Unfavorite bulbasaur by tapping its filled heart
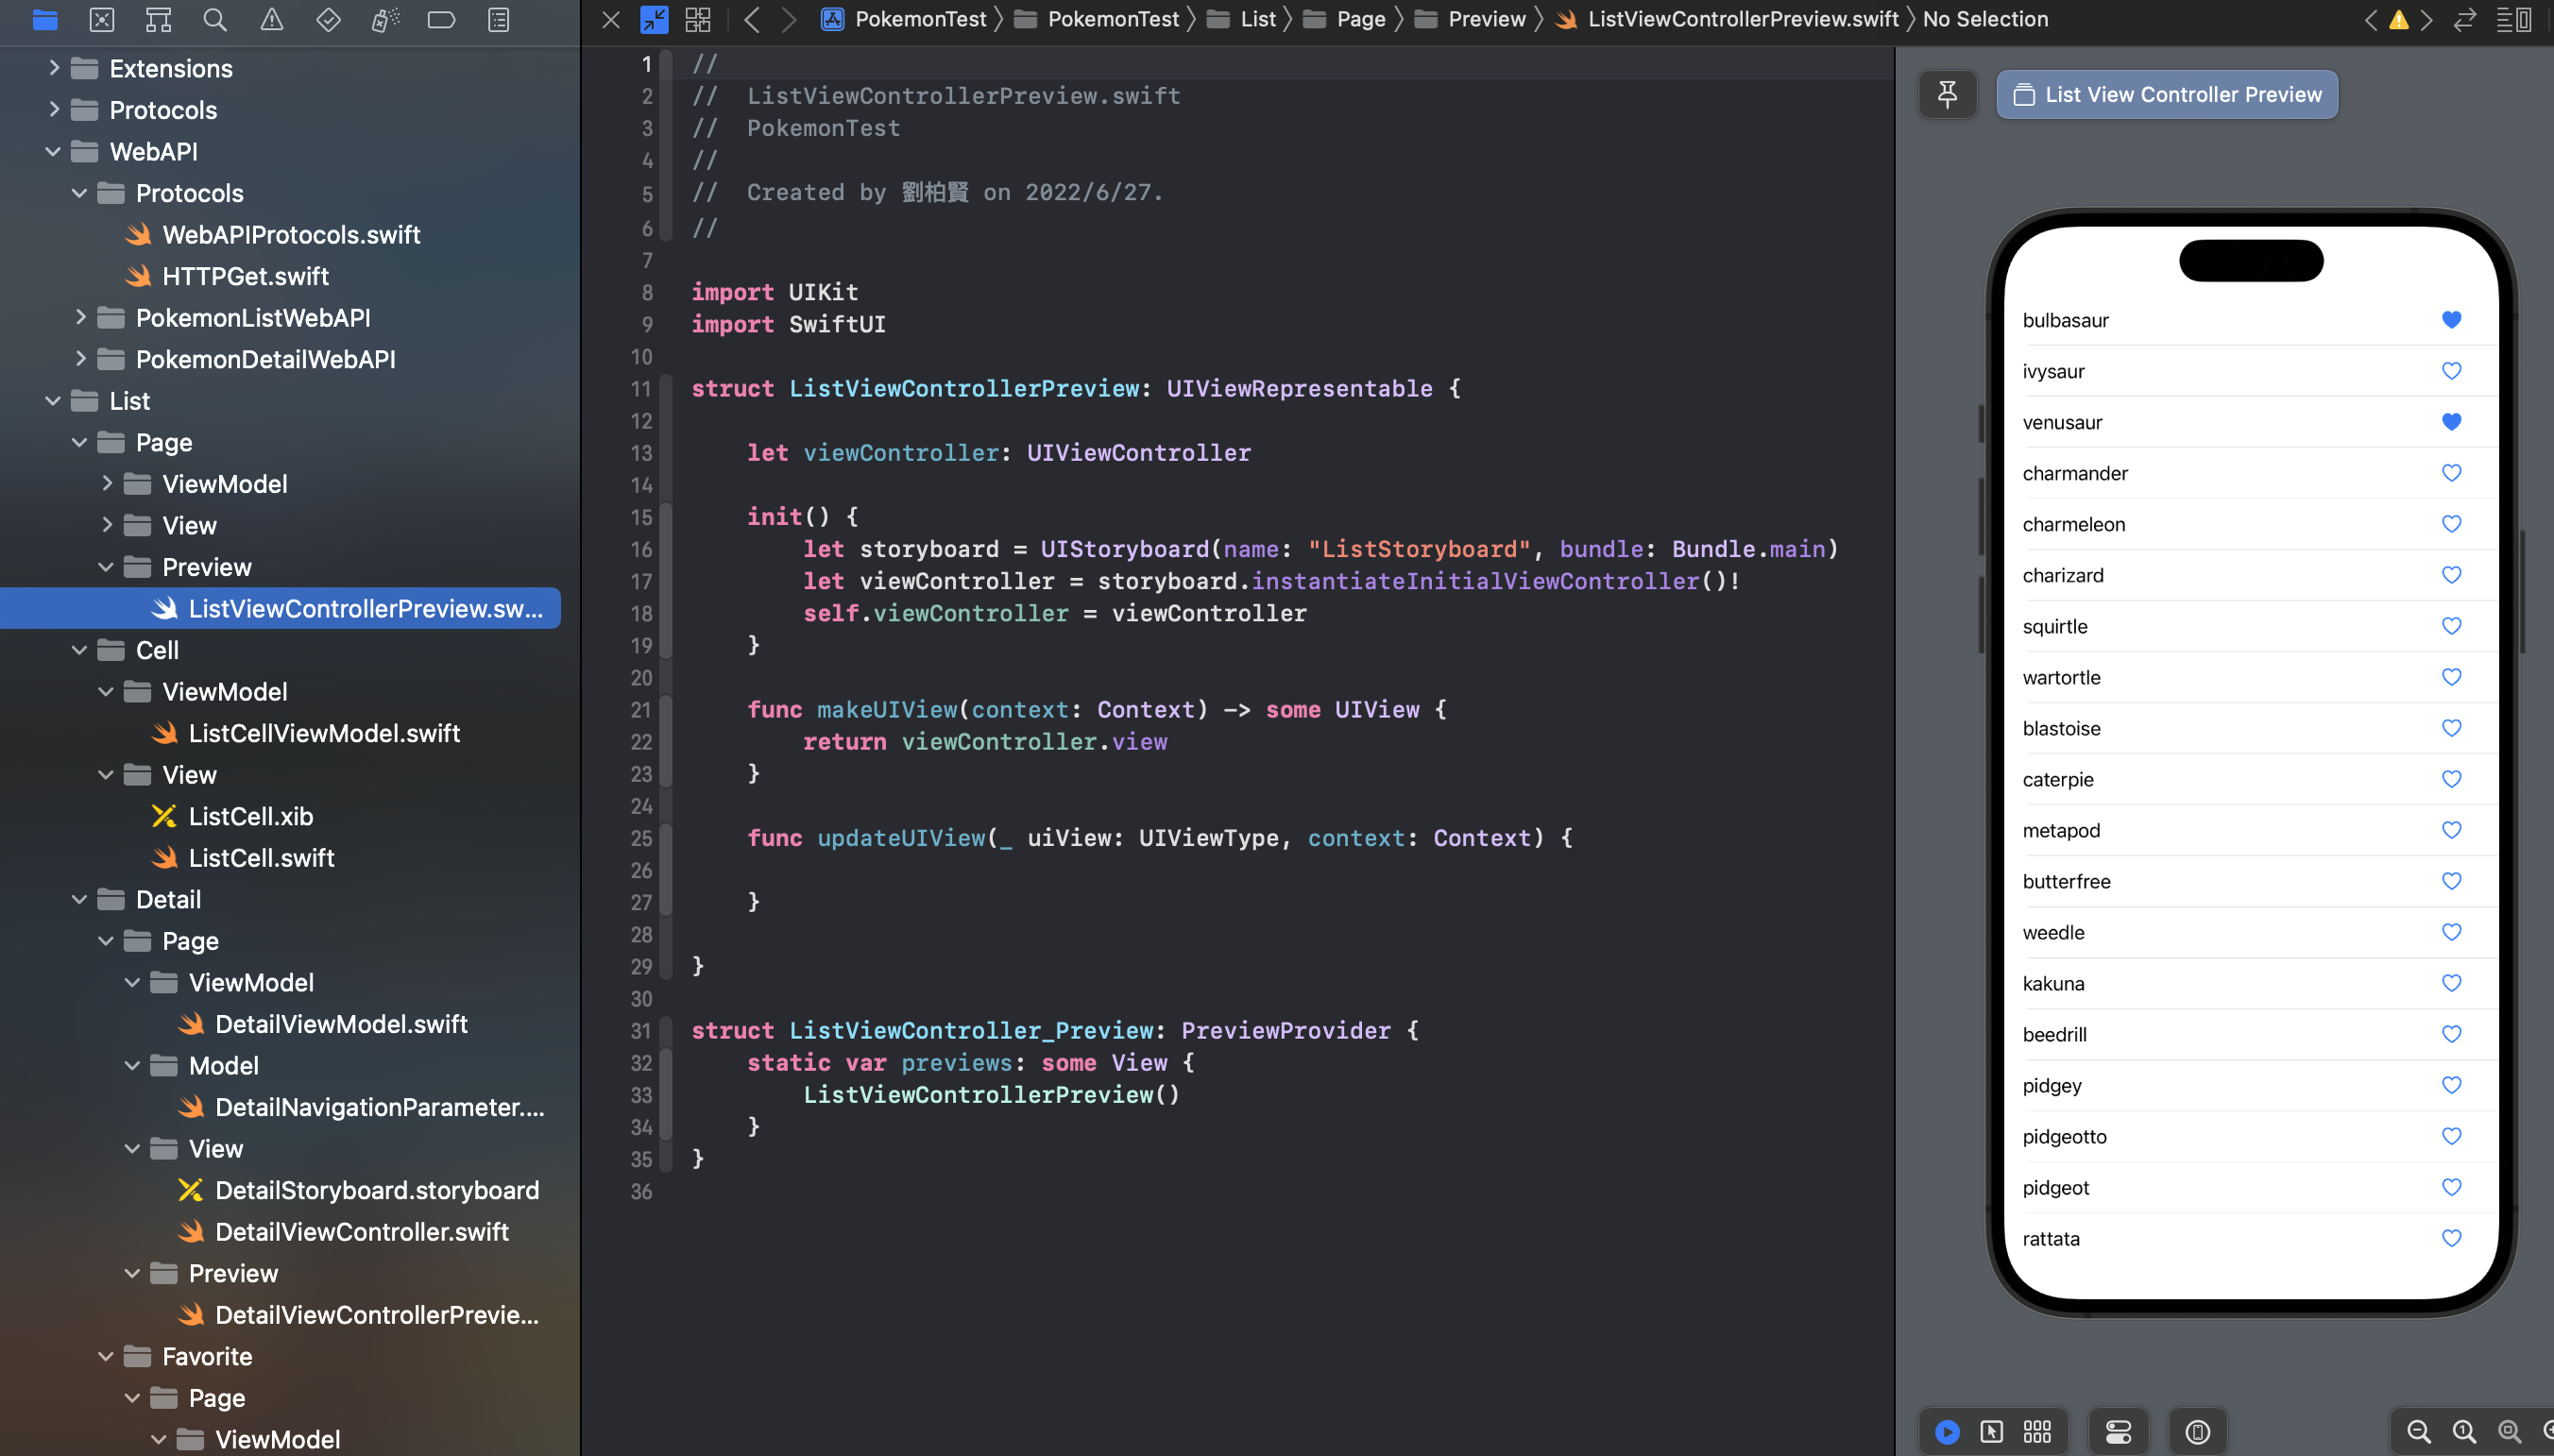This screenshot has height=1456, width=2554. [2451, 319]
